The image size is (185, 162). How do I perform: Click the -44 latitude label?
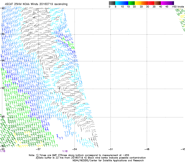pos(2,61)
